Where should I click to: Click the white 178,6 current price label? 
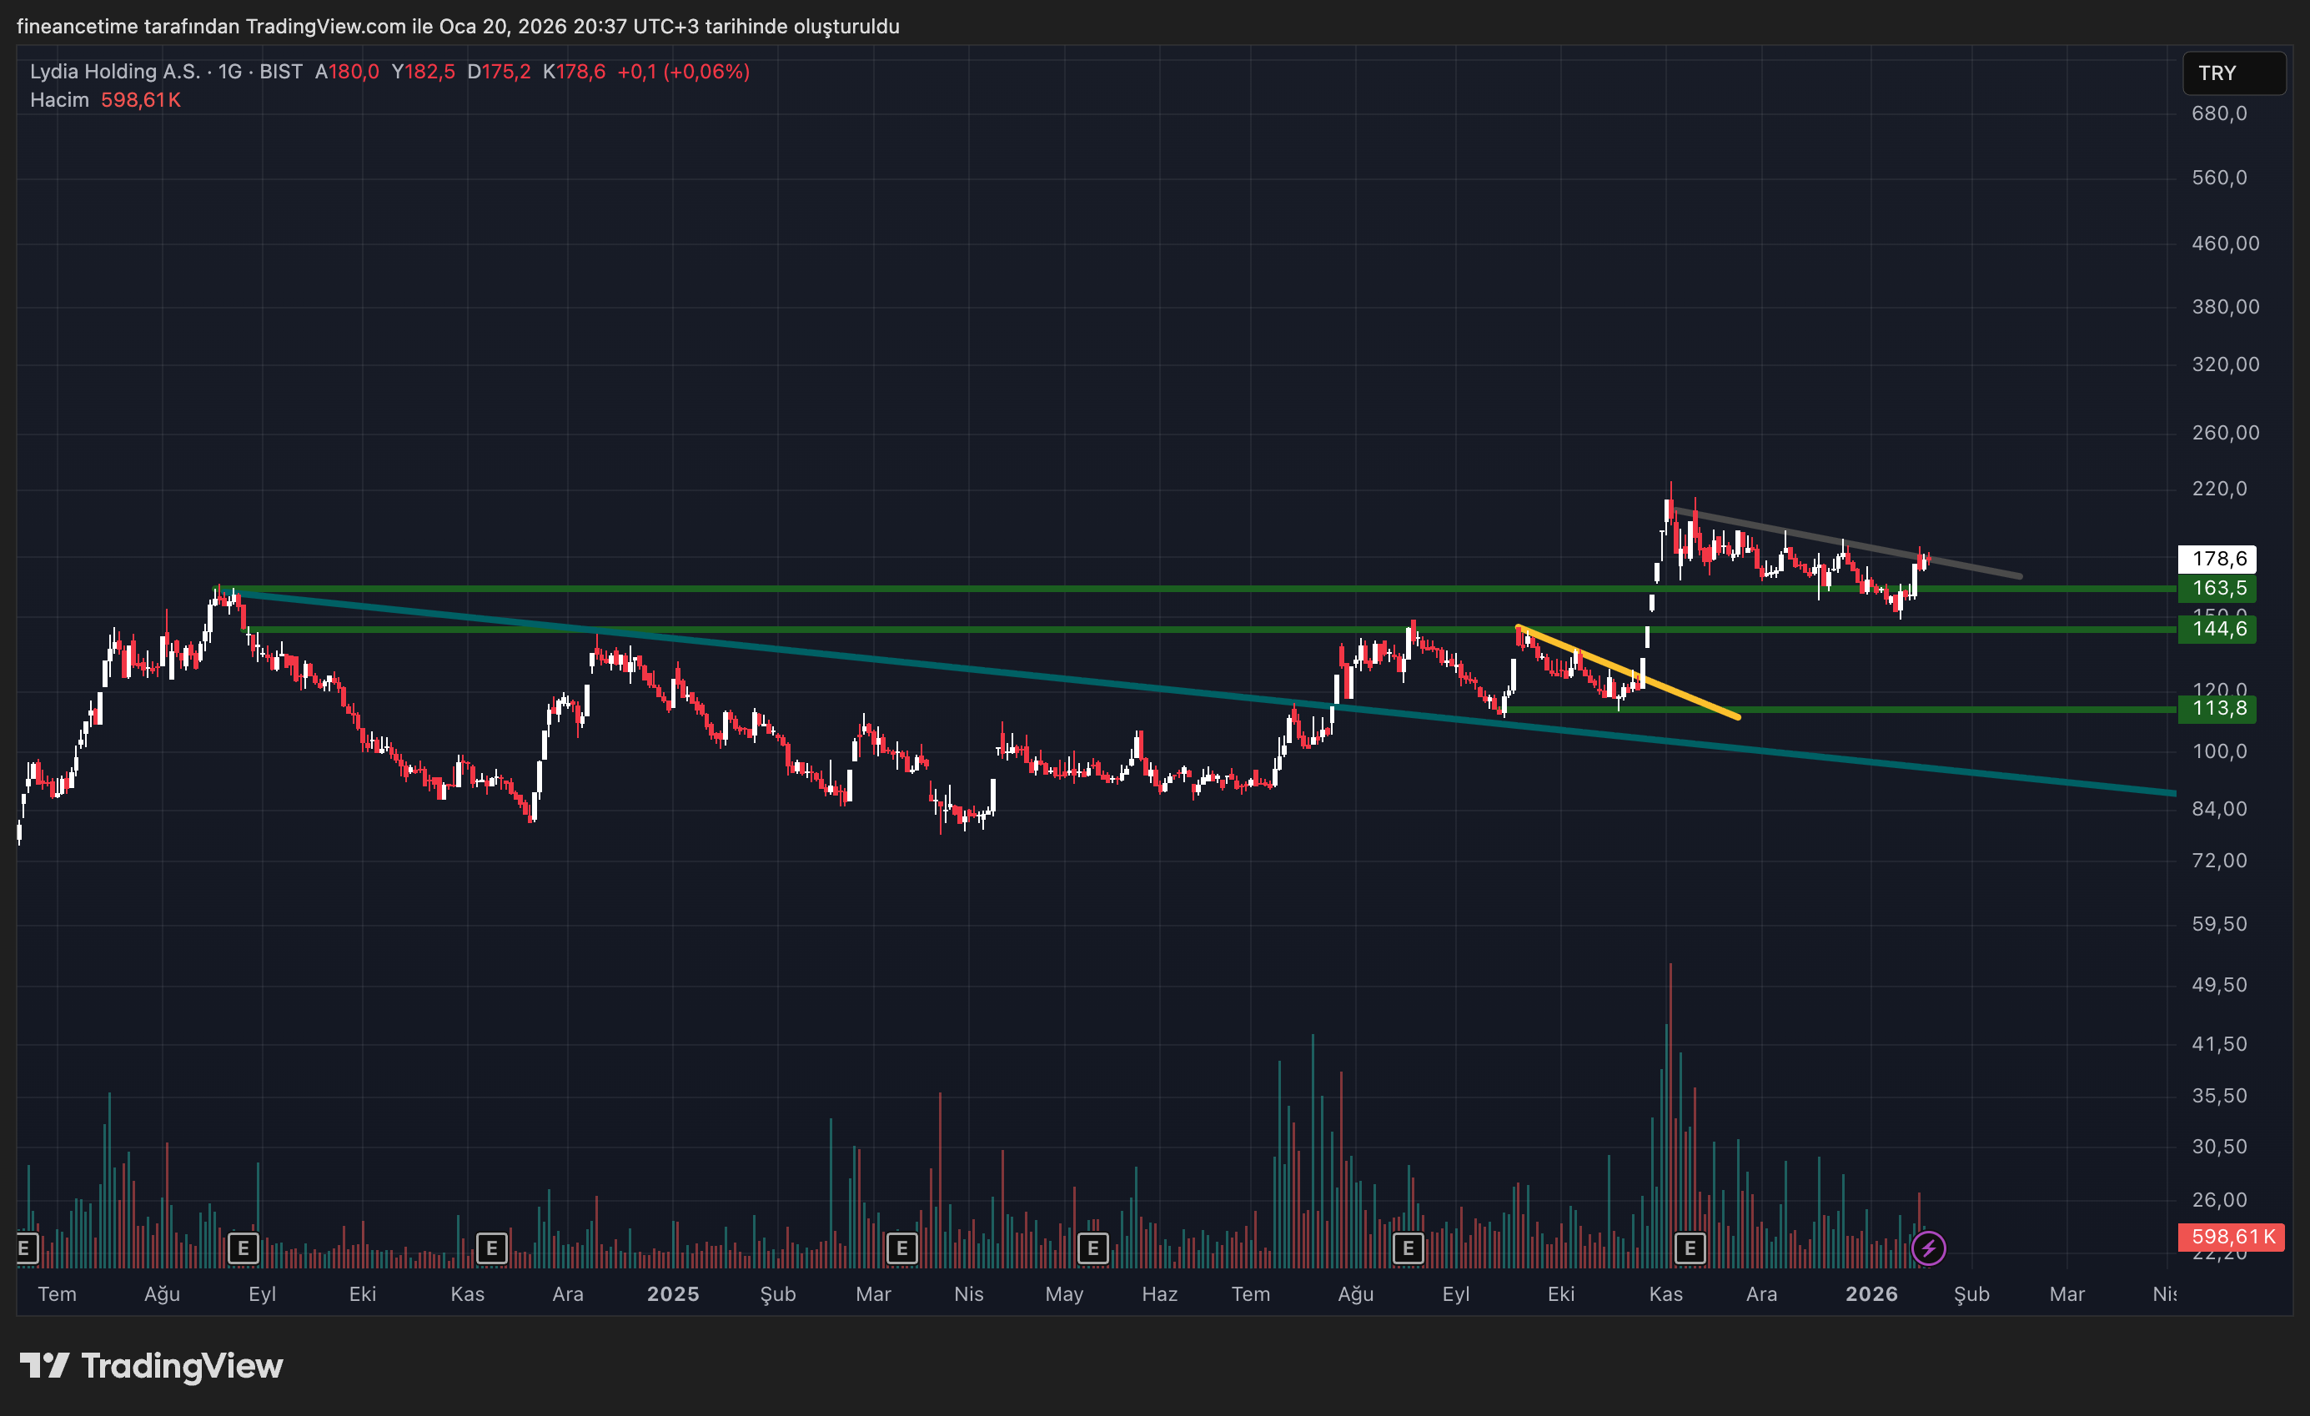tap(2217, 559)
